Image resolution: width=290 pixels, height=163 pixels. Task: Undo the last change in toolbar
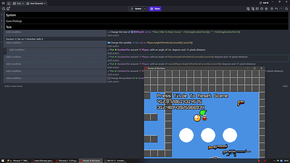276,9
